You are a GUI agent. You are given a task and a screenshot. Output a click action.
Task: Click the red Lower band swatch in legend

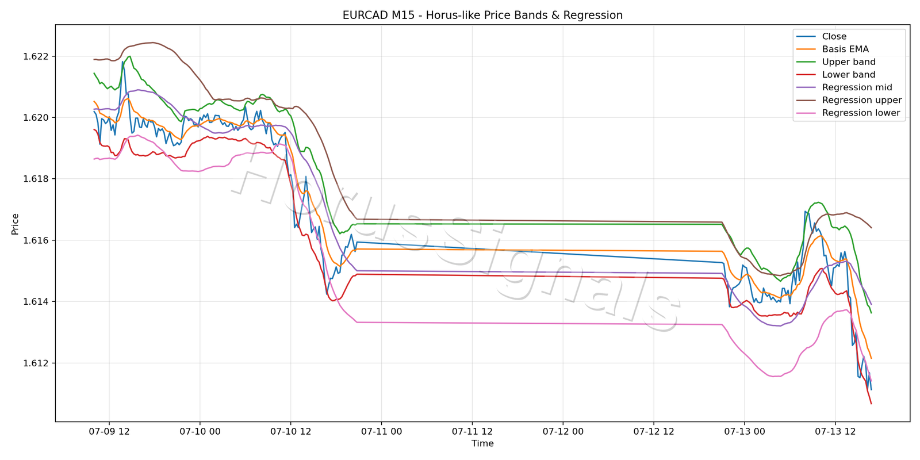pyautogui.click(x=806, y=75)
